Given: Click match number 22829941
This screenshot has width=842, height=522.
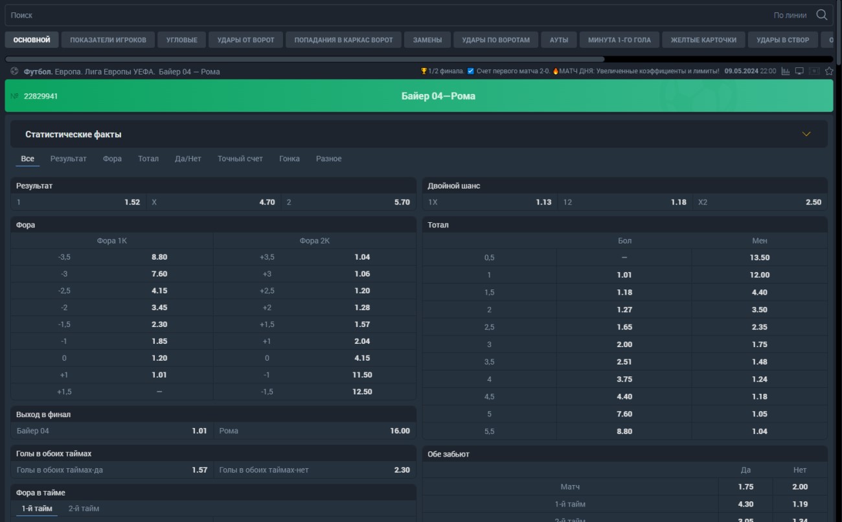Looking at the screenshot, I should point(41,96).
